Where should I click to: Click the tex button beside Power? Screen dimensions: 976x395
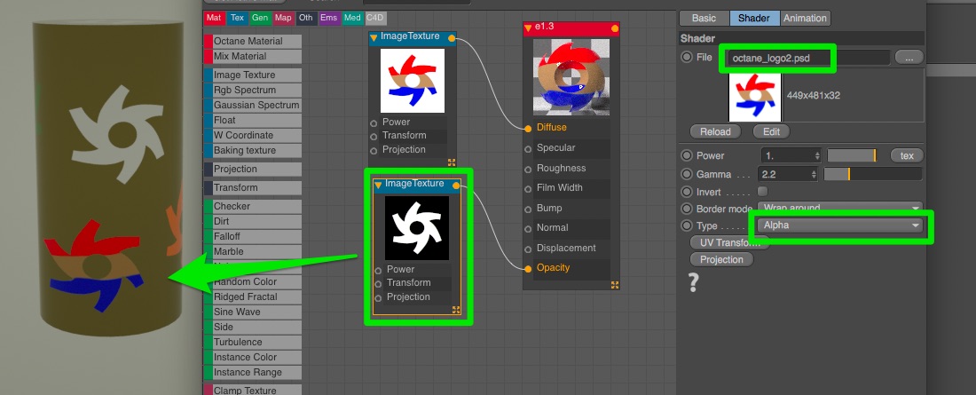907,155
